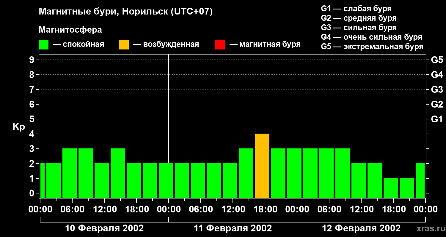
Task: Click the right-axis 'G2' level label
Action: click(x=437, y=104)
